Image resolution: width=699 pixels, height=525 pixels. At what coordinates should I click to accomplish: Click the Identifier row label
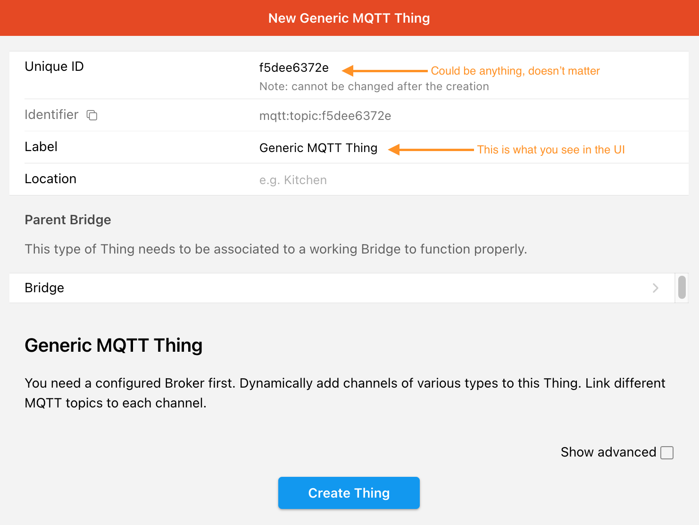pos(51,115)
